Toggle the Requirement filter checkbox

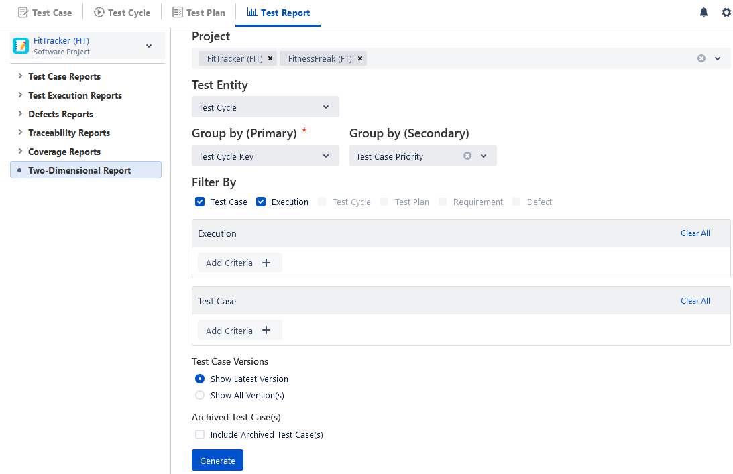[442, 202]
